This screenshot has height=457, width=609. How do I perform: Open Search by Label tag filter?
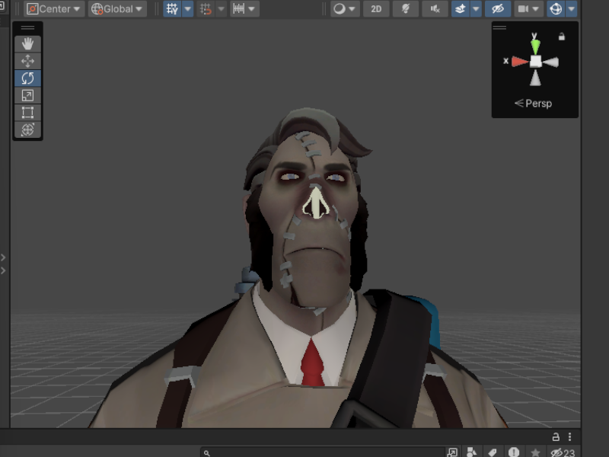(493, 452)
